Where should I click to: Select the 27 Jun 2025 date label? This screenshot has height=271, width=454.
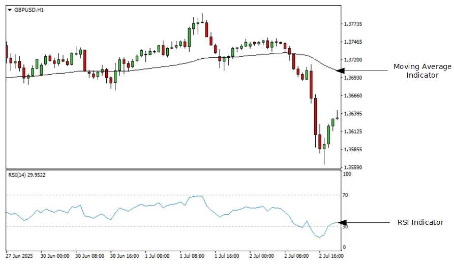[x=19, y=256]
